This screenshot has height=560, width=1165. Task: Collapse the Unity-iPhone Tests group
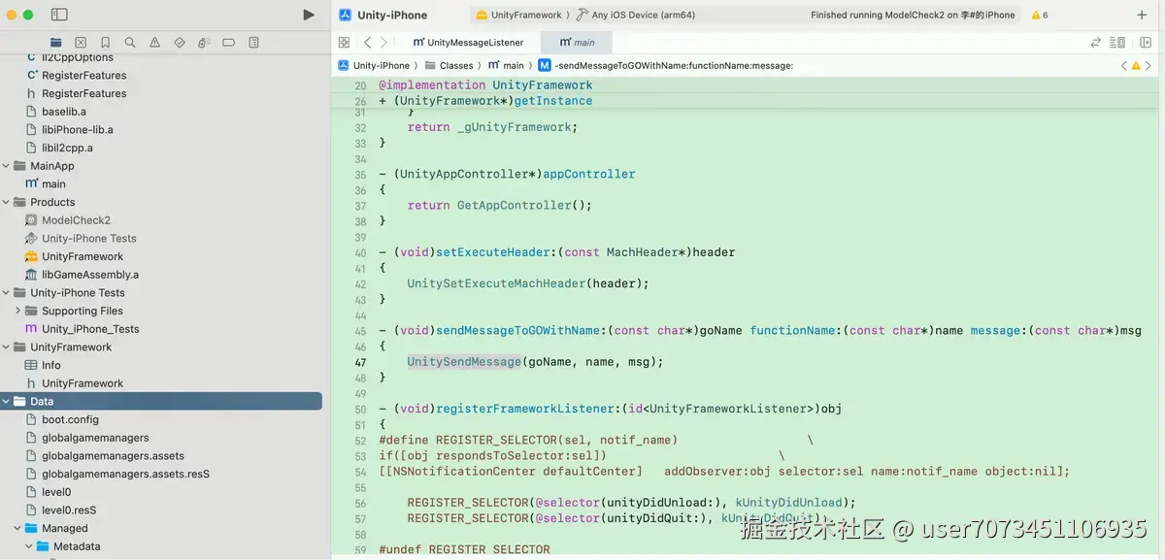pos(7,292)
